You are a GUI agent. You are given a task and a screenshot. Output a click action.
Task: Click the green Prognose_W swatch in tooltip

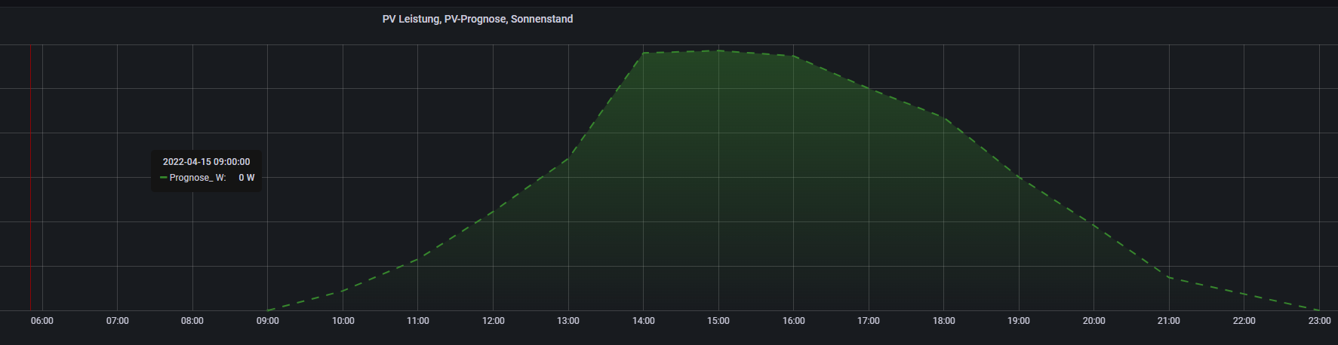164,178
